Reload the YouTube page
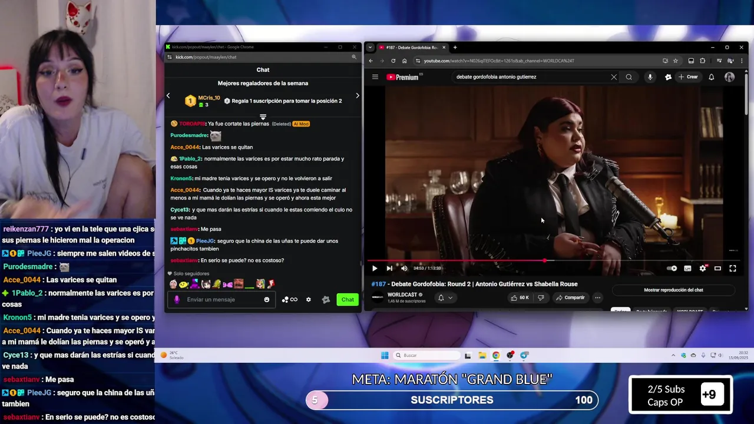This screenshot has height=424, width=754. pyautogui.click(x=393, y=61)
